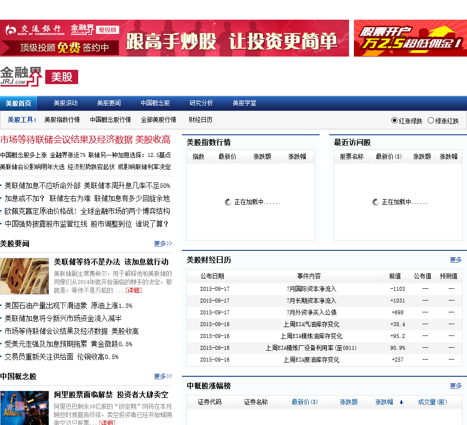Image resolution: width=467 pixels, height=425 pixels.
Task: Click the blue down arrow next to 涨跌幅
Action: 401,402
